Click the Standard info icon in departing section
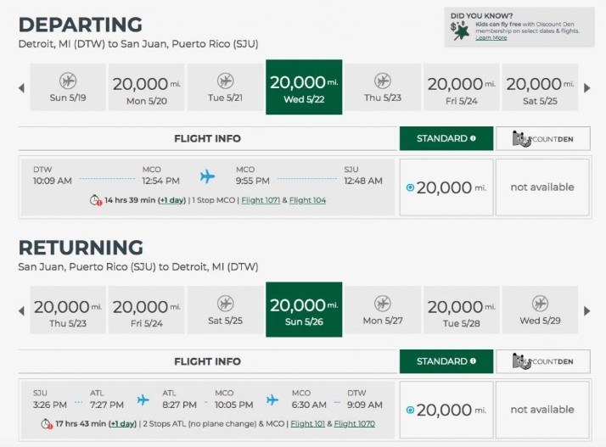The width and height of the screenshot is (606, 447). click(x=473, y=138)
